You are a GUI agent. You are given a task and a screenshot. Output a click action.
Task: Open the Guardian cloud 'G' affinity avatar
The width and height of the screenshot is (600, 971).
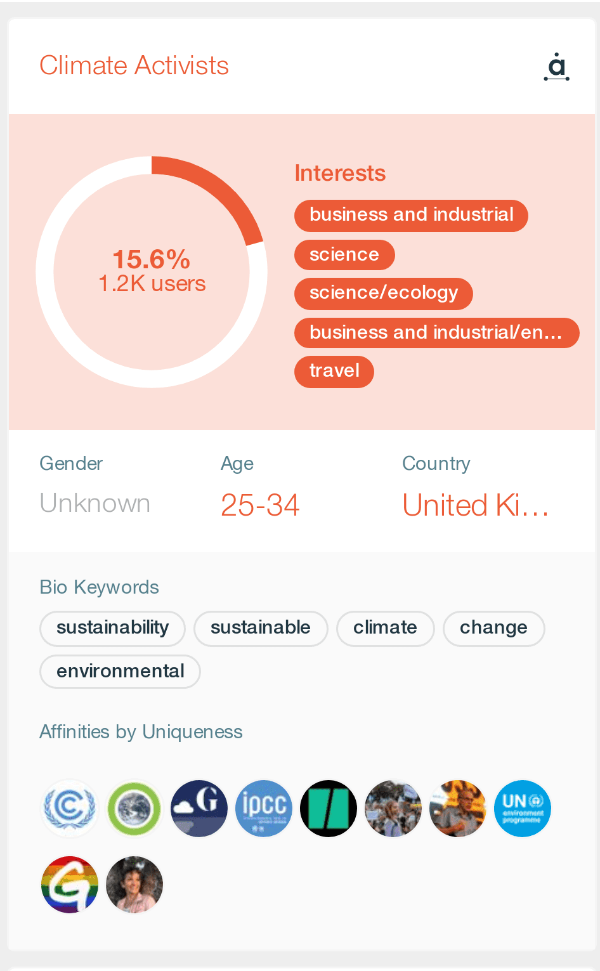pos(199,809)
